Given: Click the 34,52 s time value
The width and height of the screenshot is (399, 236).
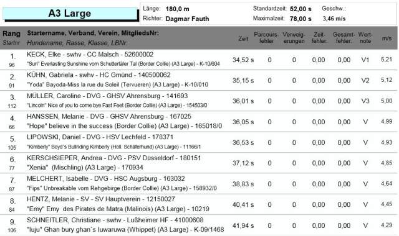Looking at the screenshot, I should [243, 60].
